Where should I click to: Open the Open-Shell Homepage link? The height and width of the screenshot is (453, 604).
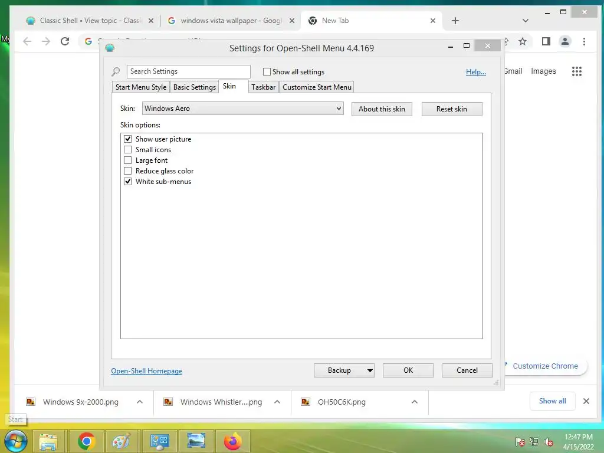[147, 371]
